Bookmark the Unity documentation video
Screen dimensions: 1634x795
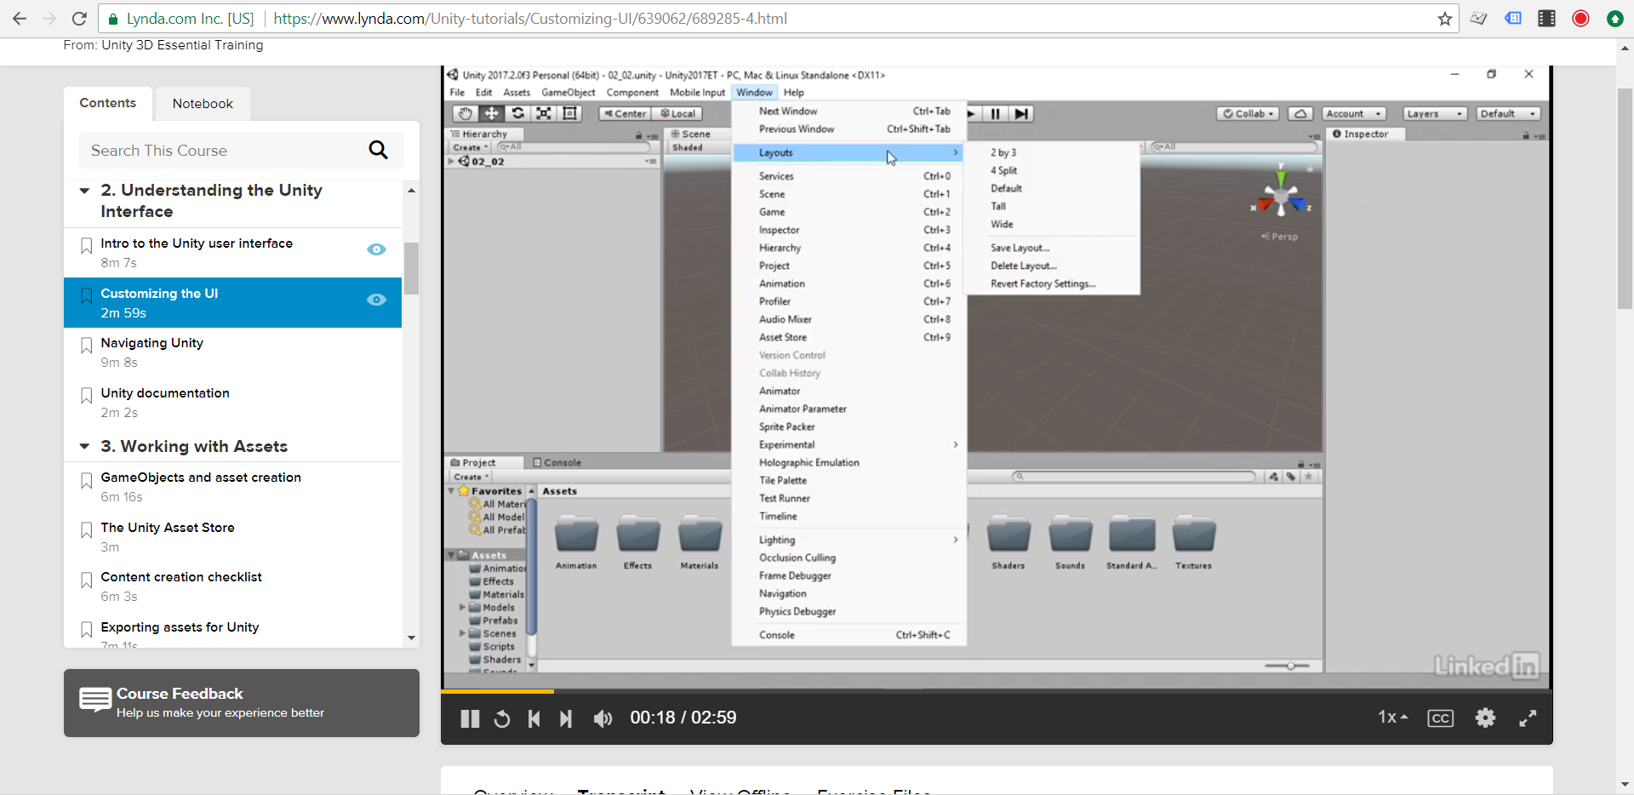coord(86,396)
